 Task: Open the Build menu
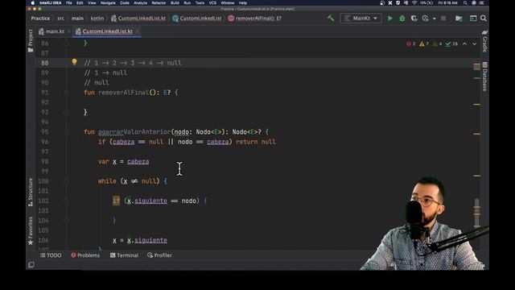coord(175,2)
